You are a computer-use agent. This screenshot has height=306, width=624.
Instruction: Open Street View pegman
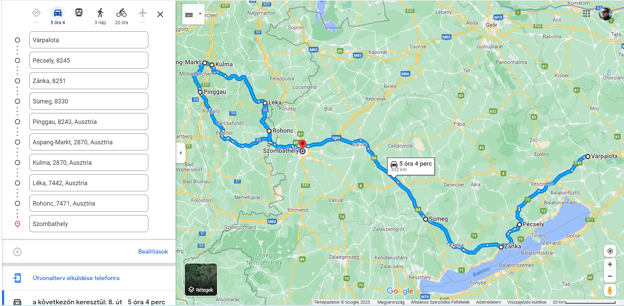click(610, 291)
